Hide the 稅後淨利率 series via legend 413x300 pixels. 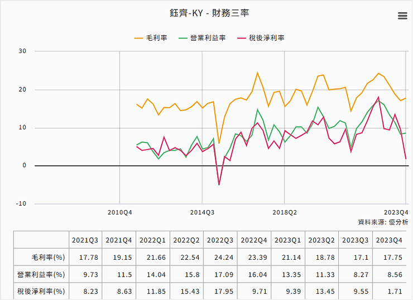261,38
